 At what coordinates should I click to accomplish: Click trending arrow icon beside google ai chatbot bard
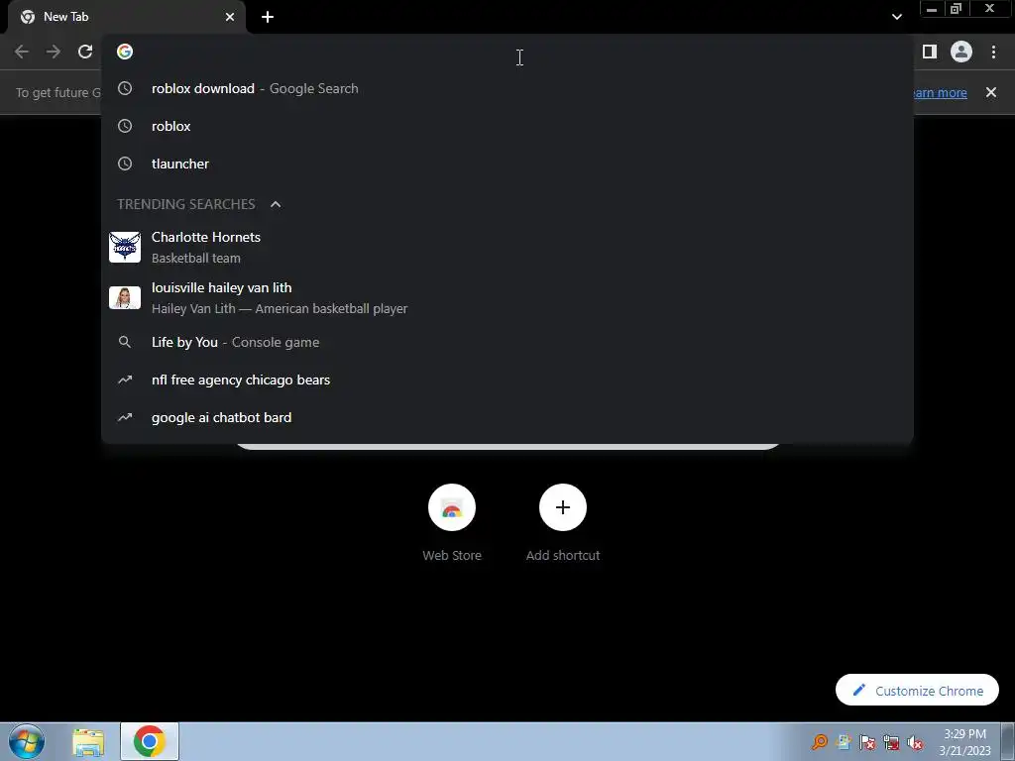(x=125, y=417)
